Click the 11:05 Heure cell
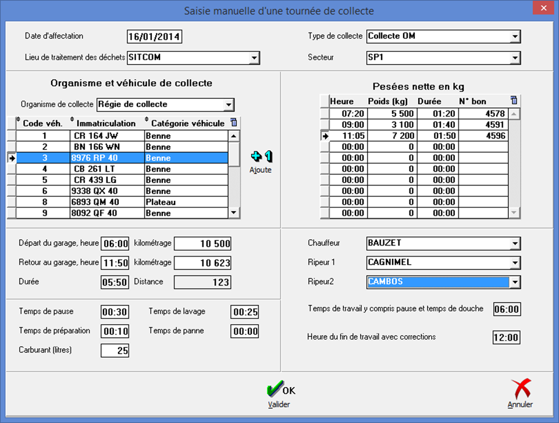 (x=348, y=136)
